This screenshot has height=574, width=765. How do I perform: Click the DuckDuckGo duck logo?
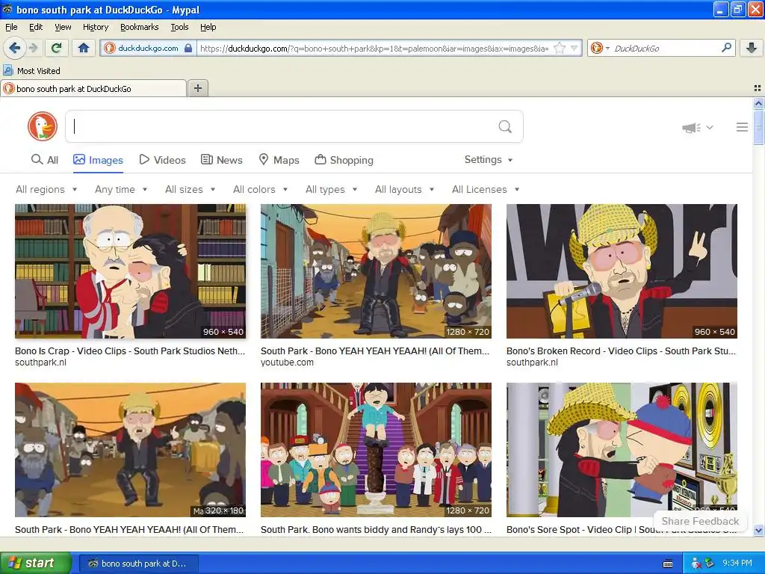(43, 126)
